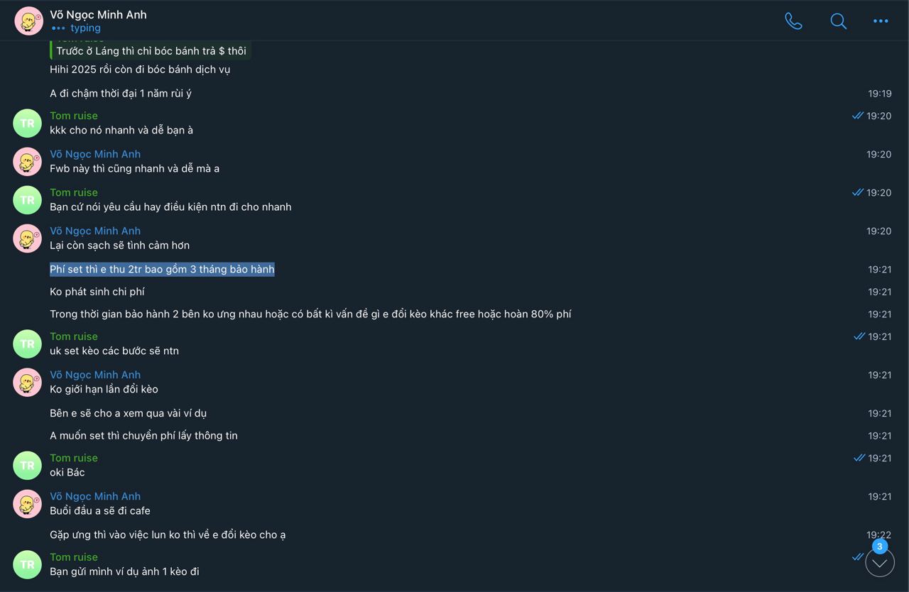Viewport: 909px width, 592px height.
Task: Start a voice call with the phone icon
Action: pyautogui.click(x=793, y=21)
